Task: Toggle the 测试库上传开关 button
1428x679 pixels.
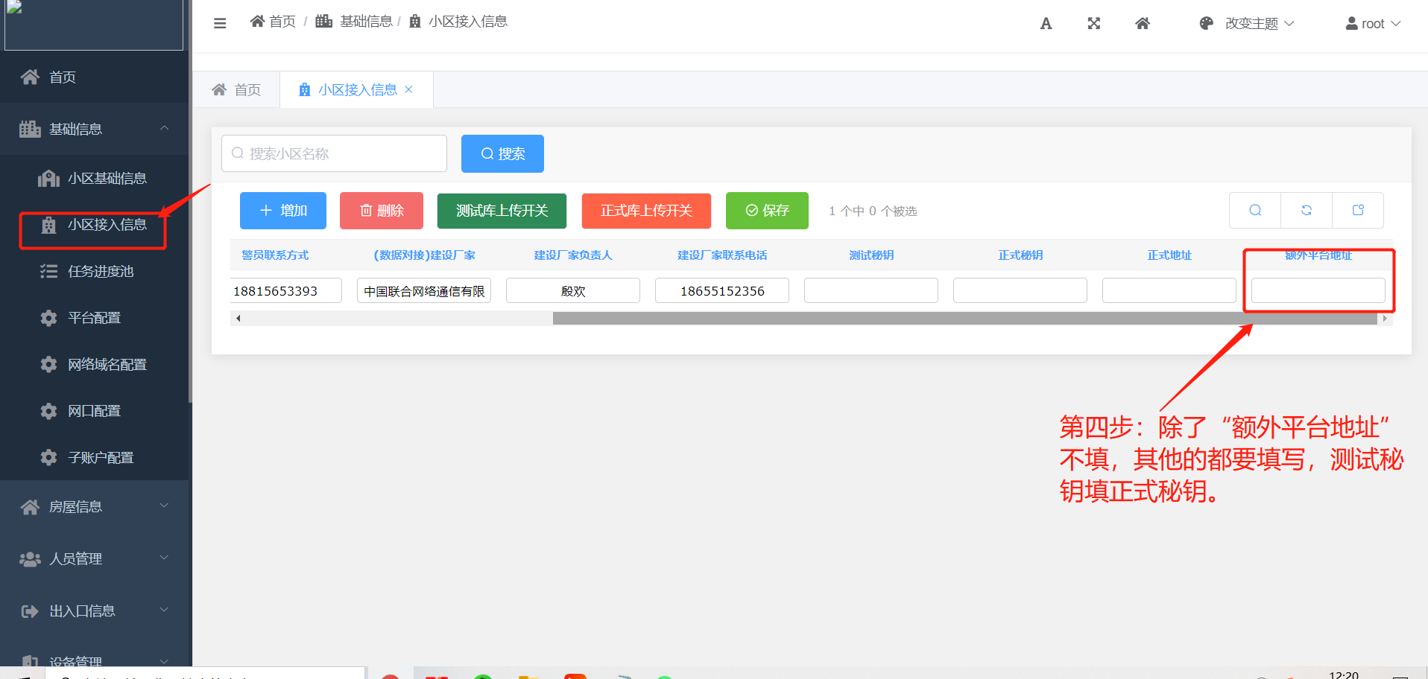Action: click(x=502, y=211)
